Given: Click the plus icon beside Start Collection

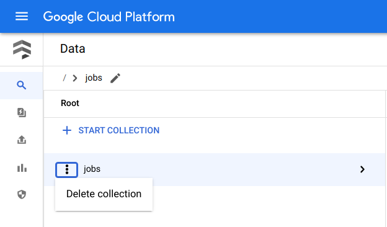Looking at the screenshot, I should [67, 130].
